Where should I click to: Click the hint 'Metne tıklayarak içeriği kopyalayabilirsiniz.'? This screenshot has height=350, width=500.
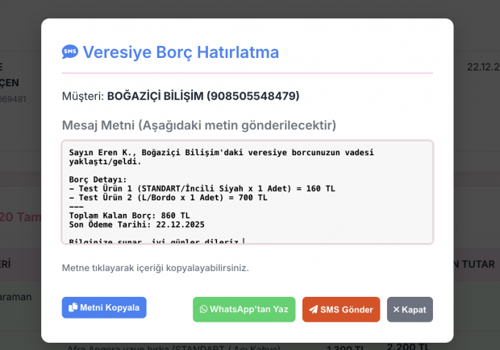[x=156, y=268]
